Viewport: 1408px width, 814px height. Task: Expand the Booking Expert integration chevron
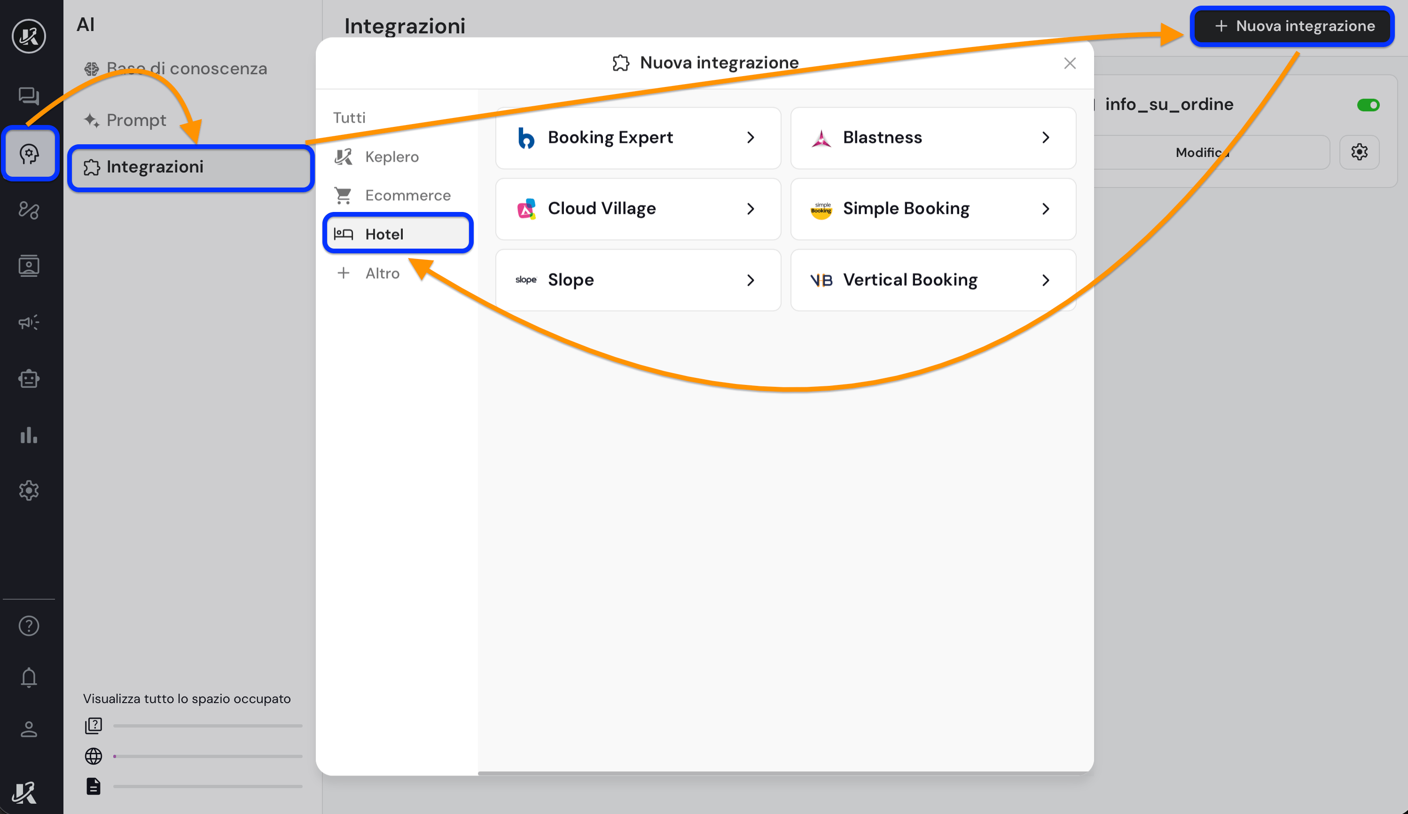tap(751, 137)
